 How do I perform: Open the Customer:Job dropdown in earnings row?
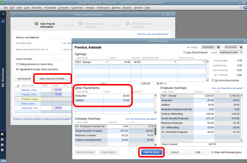click(x=175, y=62)
